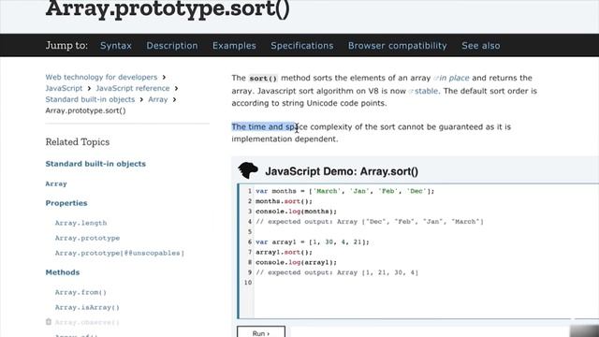Click the 'Array.prototype.sort()' breadcrumb text
Viewport: 599px width, 337px height.
coord(85,110)
